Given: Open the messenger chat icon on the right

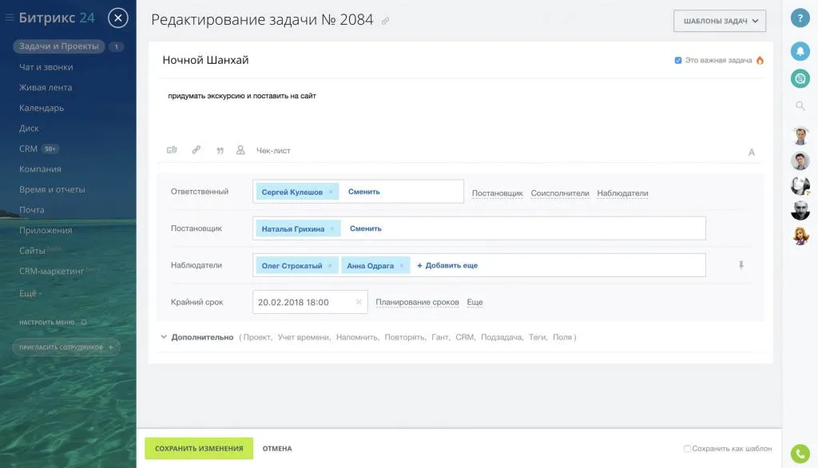Looking at the screenshot, I should point(800,78).
